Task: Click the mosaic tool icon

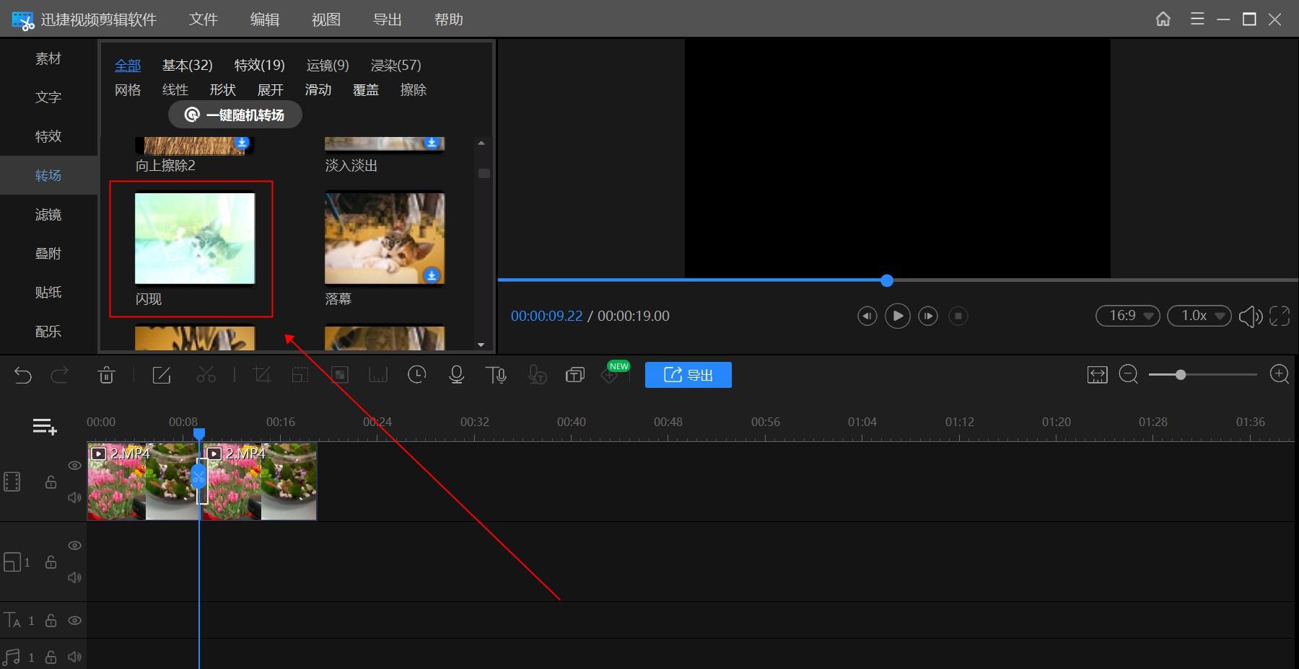Action: coord(340,375)
